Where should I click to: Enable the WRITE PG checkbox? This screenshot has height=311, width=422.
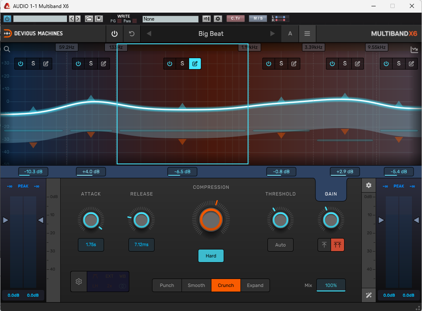coord(119,21)
